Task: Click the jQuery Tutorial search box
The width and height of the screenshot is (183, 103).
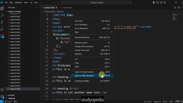Action: click(x=96, y=3)
